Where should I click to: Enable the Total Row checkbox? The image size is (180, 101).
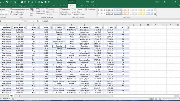click(61, 12)
